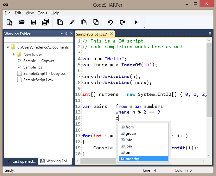Click the "Hello" string on line 4
216x176 pixels.
(114, 59)
